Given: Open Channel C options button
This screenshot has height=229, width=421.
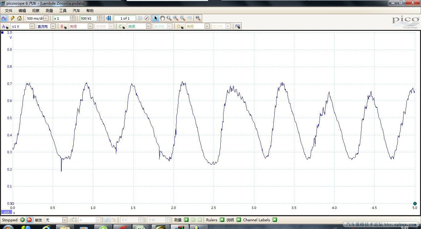Looking at the screenshot, I should tap(122, 26).
